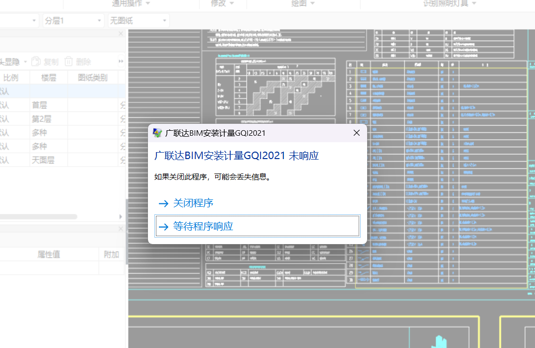
Task: Click the 复制 button in the drawing panel
Action: coord(45,62)
